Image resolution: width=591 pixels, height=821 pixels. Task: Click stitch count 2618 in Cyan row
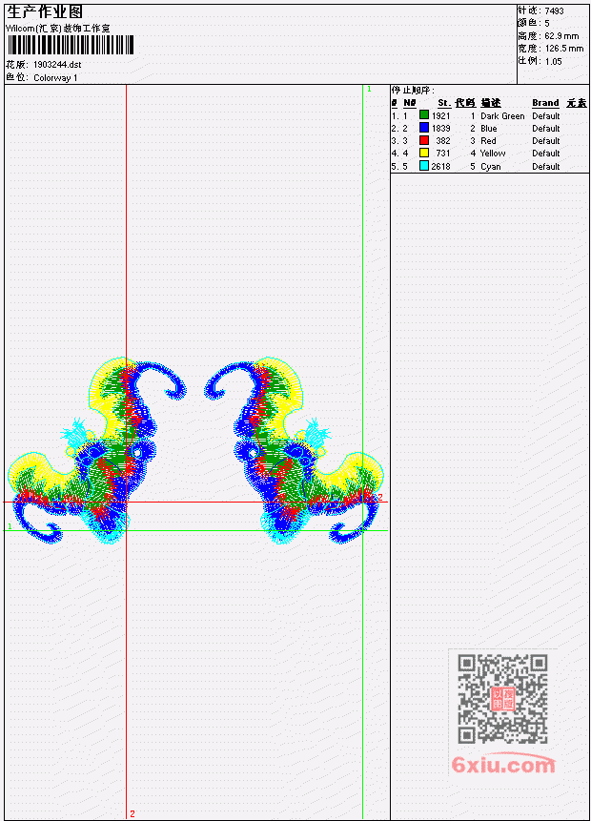click(440, 167)
